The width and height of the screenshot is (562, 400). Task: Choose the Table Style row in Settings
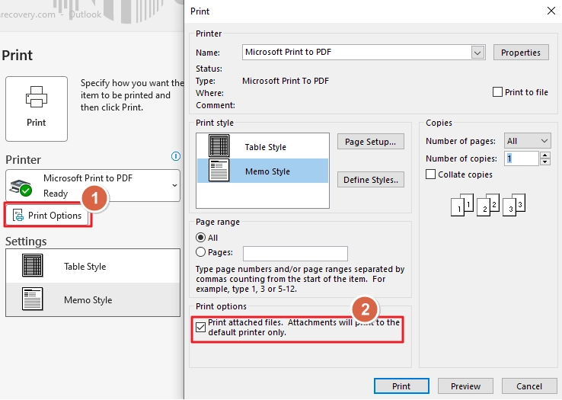click(93, 266)
